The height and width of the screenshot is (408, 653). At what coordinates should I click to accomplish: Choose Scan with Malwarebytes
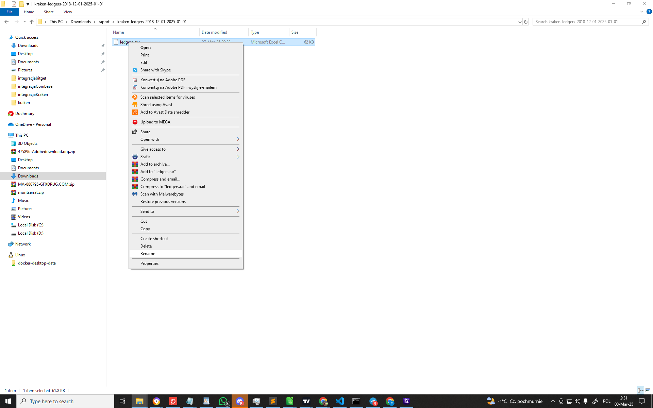(162, 194)
